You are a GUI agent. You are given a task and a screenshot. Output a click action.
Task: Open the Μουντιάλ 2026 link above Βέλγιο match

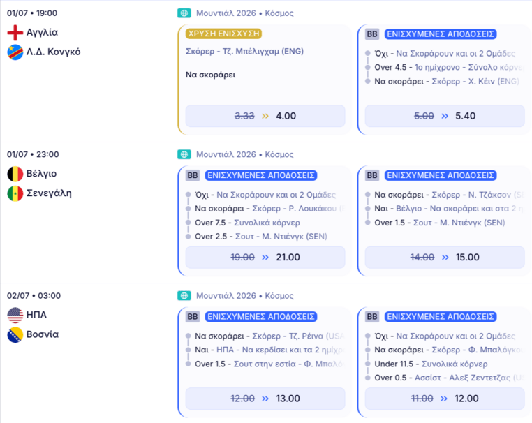(x=226, y=154)
